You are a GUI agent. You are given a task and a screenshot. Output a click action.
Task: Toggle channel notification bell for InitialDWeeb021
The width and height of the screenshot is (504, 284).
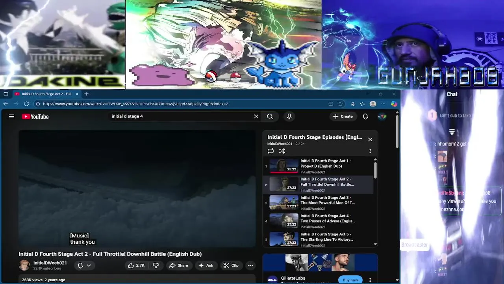click(80, 265)
